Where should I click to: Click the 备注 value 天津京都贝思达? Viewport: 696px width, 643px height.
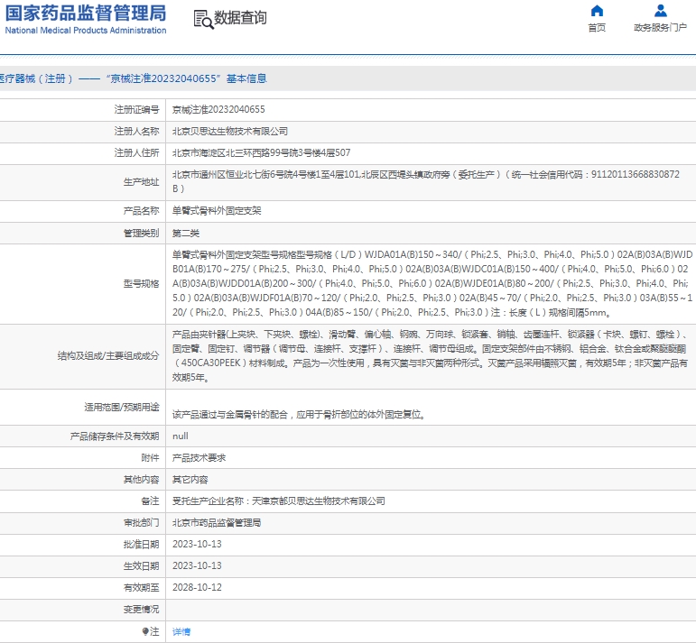279,501
